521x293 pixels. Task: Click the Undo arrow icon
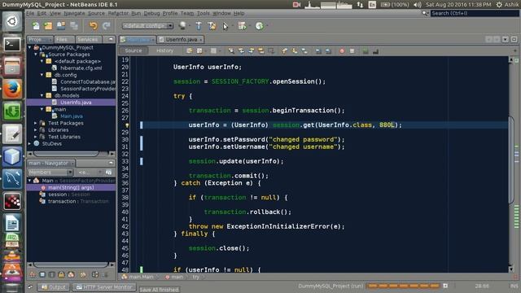coord(94,26)
